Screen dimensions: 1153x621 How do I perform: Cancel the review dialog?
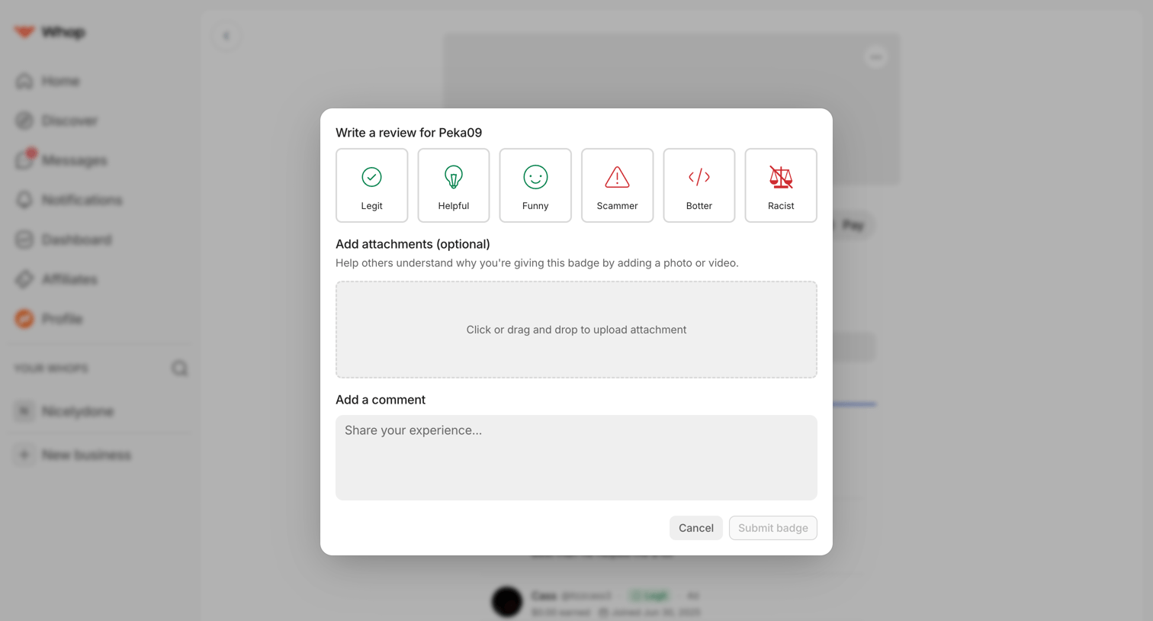coord(695,528)
